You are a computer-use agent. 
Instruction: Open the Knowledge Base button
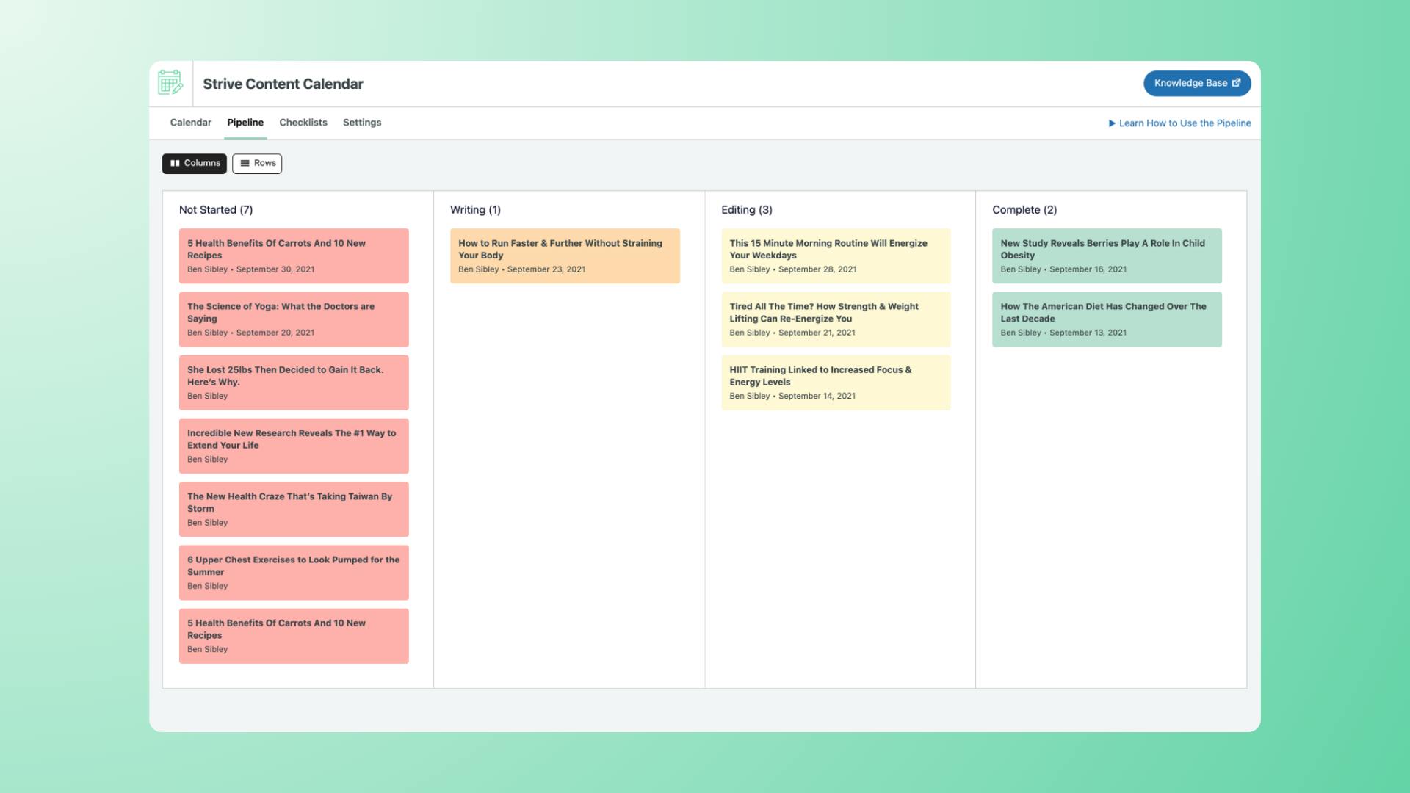click(1197, 83)
